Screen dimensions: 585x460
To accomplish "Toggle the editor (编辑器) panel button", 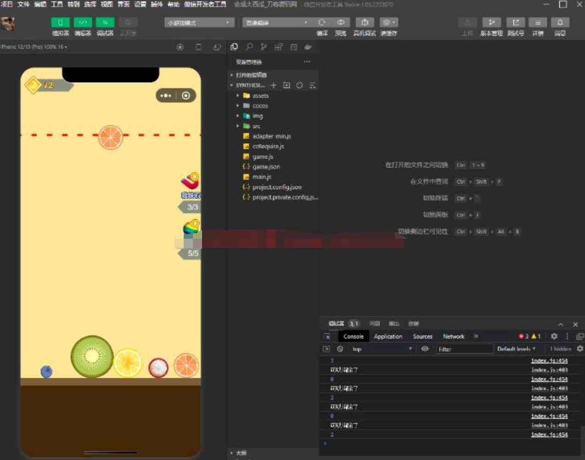I will pos(83,22).
